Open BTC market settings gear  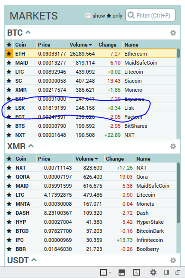tap(173, 33)
